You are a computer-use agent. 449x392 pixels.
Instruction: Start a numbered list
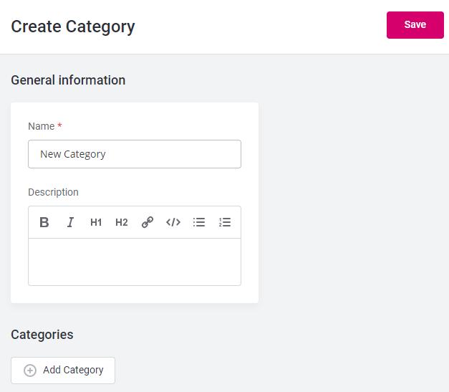[225, 222]
